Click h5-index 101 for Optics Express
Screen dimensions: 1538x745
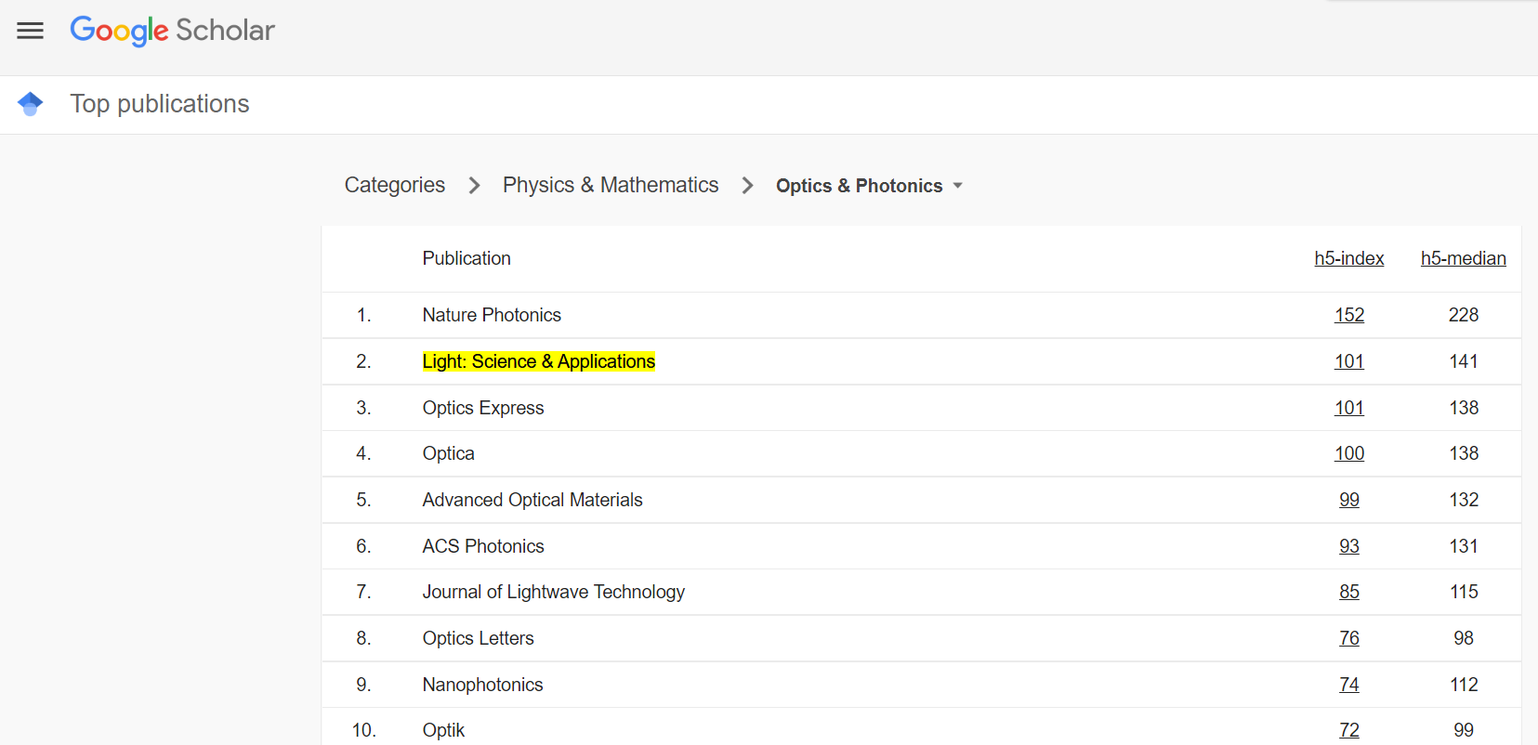(1348, 408)
